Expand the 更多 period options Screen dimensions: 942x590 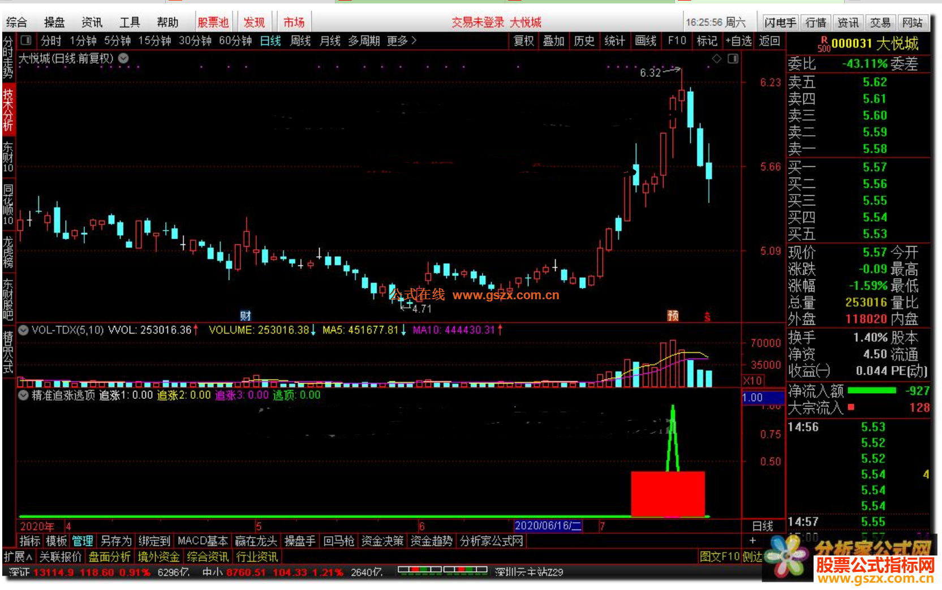402,41
